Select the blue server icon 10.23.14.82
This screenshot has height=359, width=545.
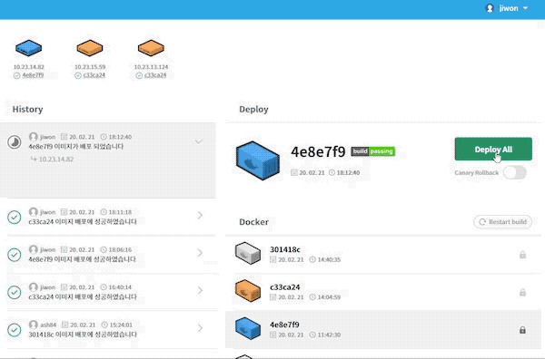point(28,48)
